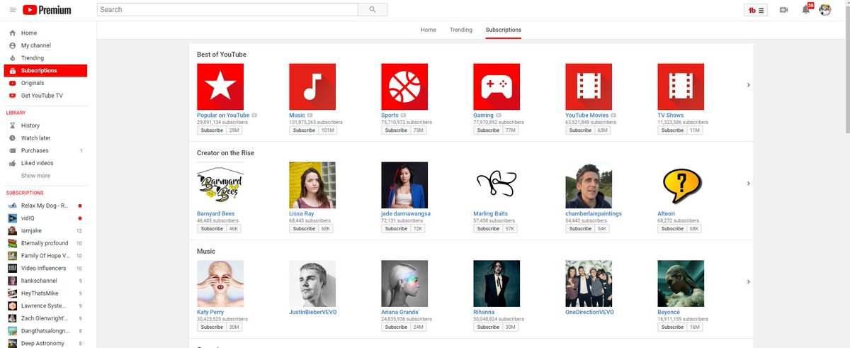
Task: Click the Trending flame icon in sidebar
Action: 12,58
